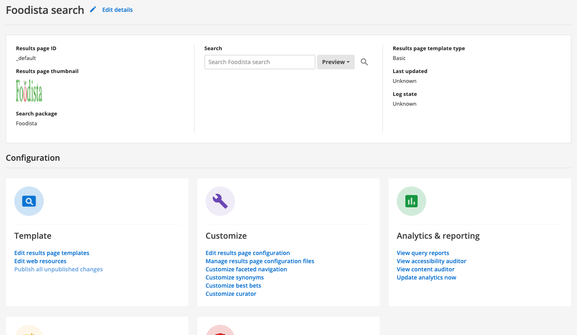Click the Foodista results page thumbnail
The height and width of the screenshot is (335, 577).
[29, 90]
